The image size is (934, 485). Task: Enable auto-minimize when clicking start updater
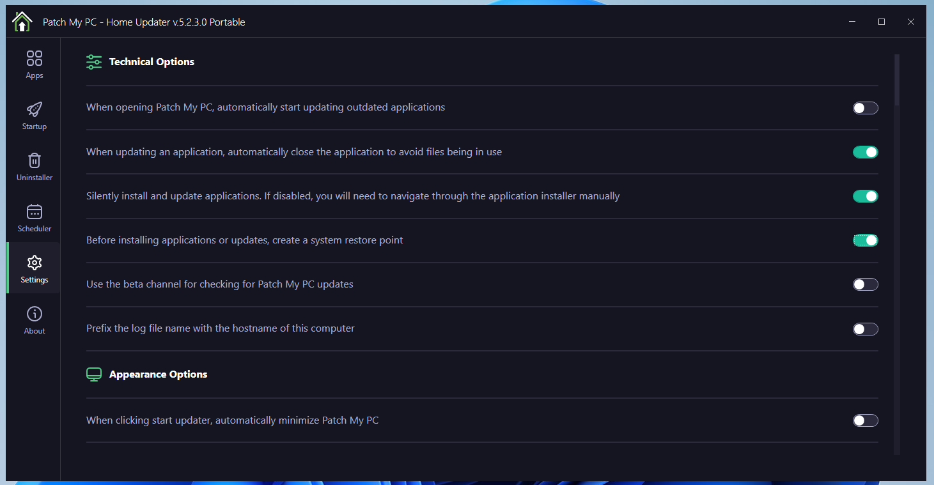865,420
